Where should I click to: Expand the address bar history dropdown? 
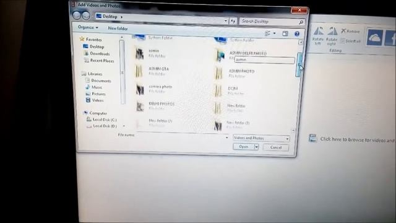(225, 21)
